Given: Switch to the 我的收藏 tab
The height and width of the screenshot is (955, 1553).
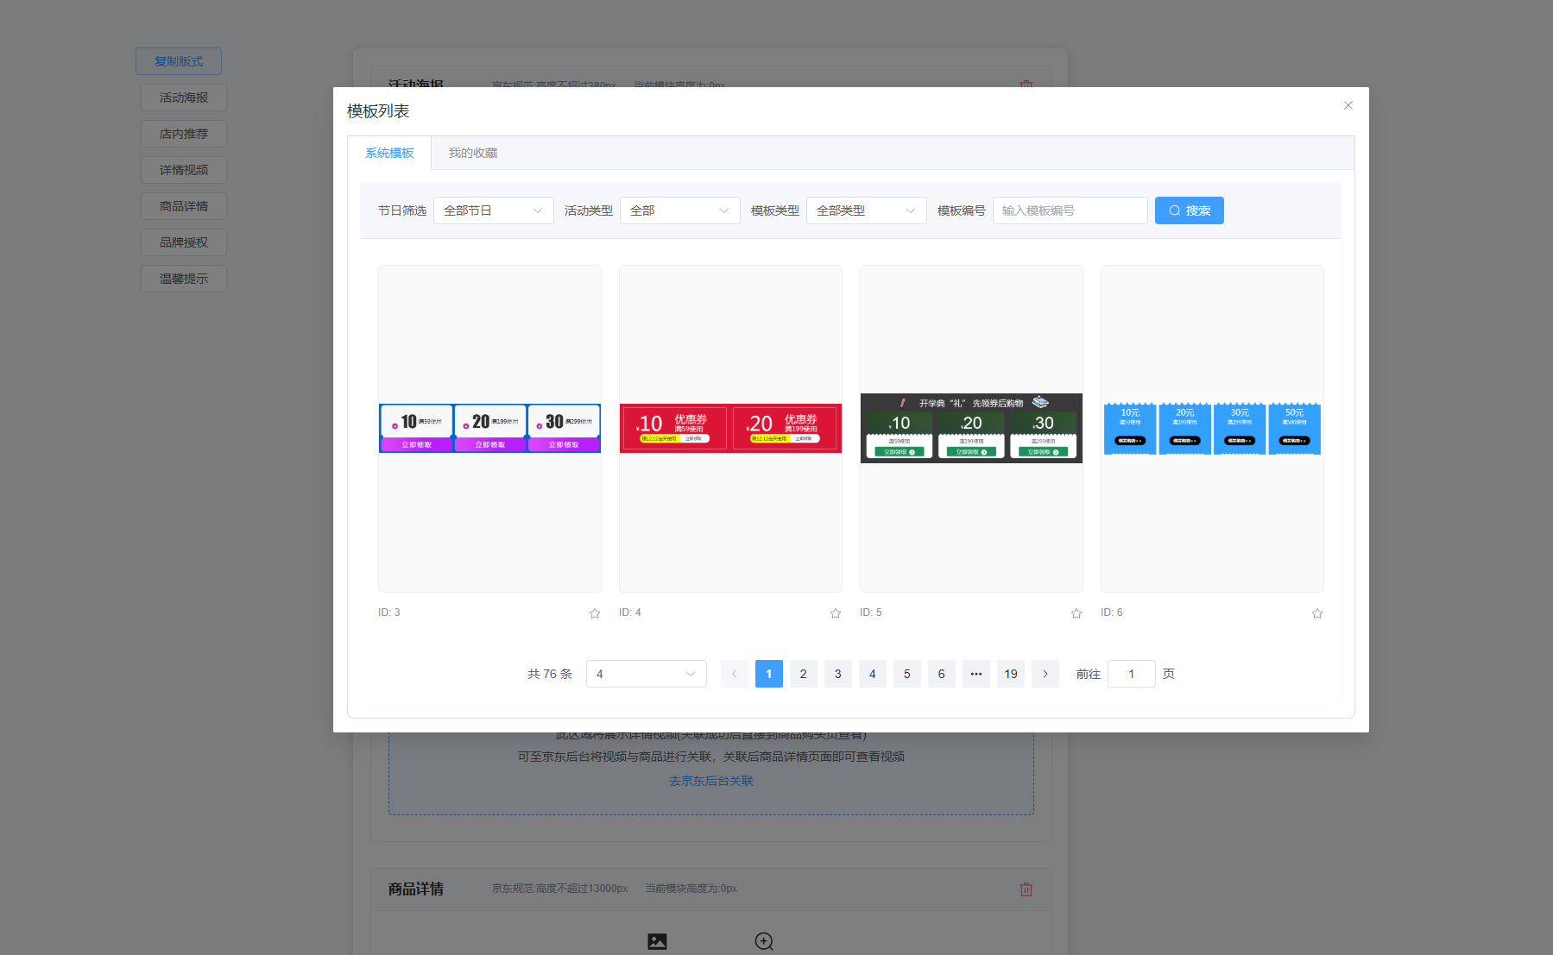Looking at the screenshot, I should click(x=472, y=153).
